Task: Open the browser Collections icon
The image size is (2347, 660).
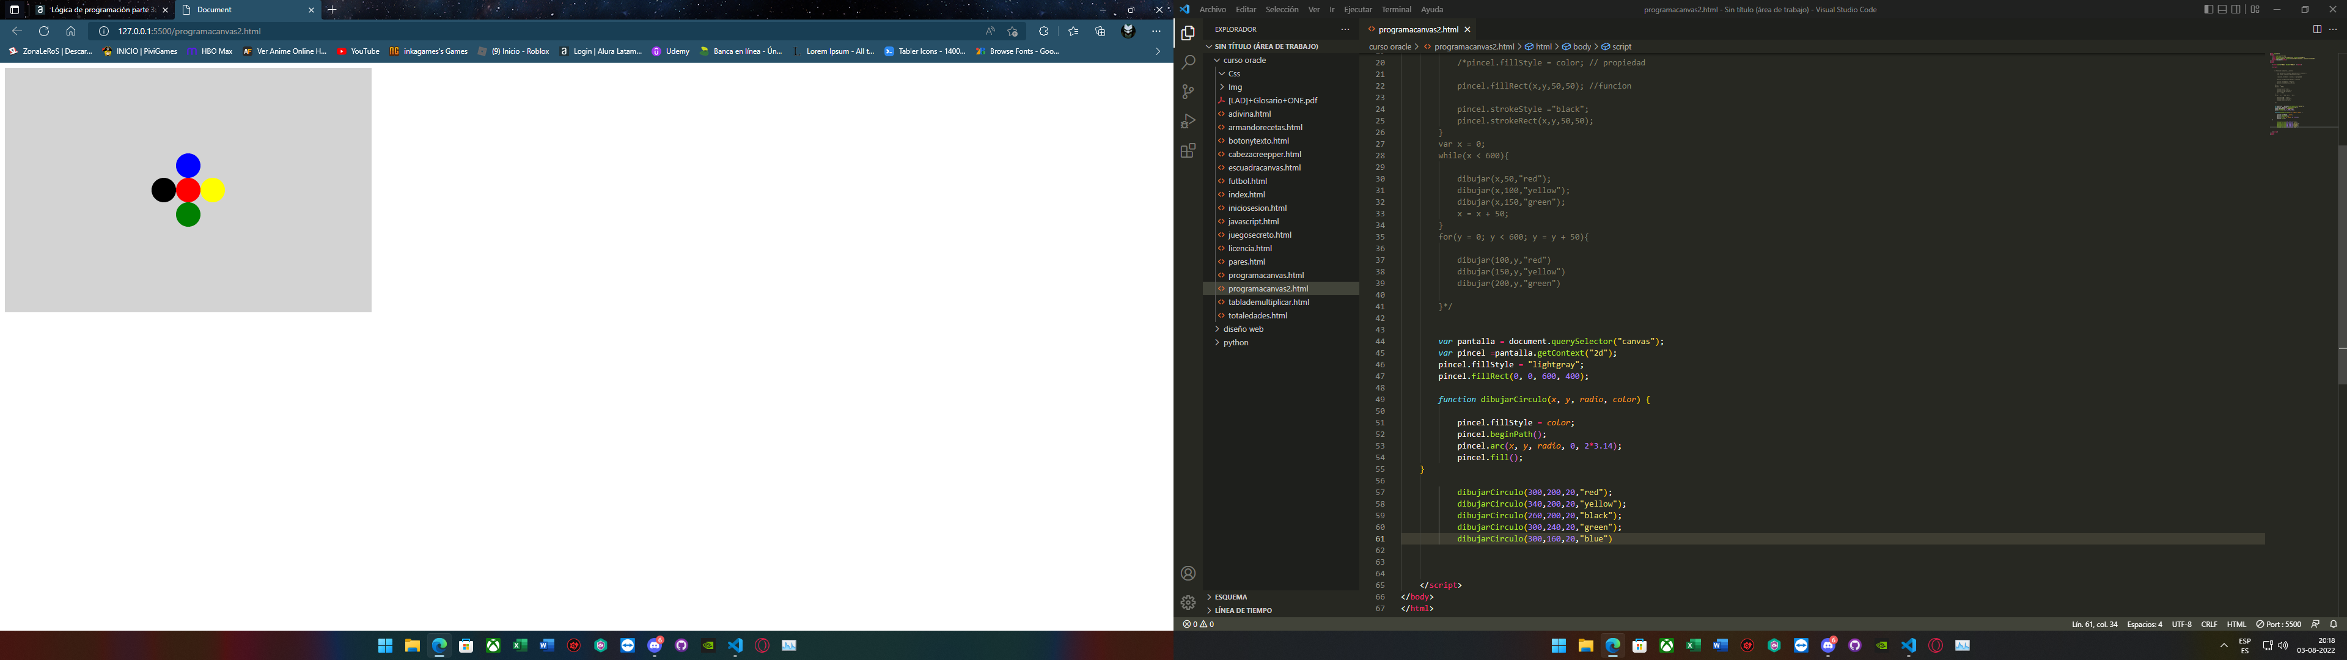Action: [1101, 31]
